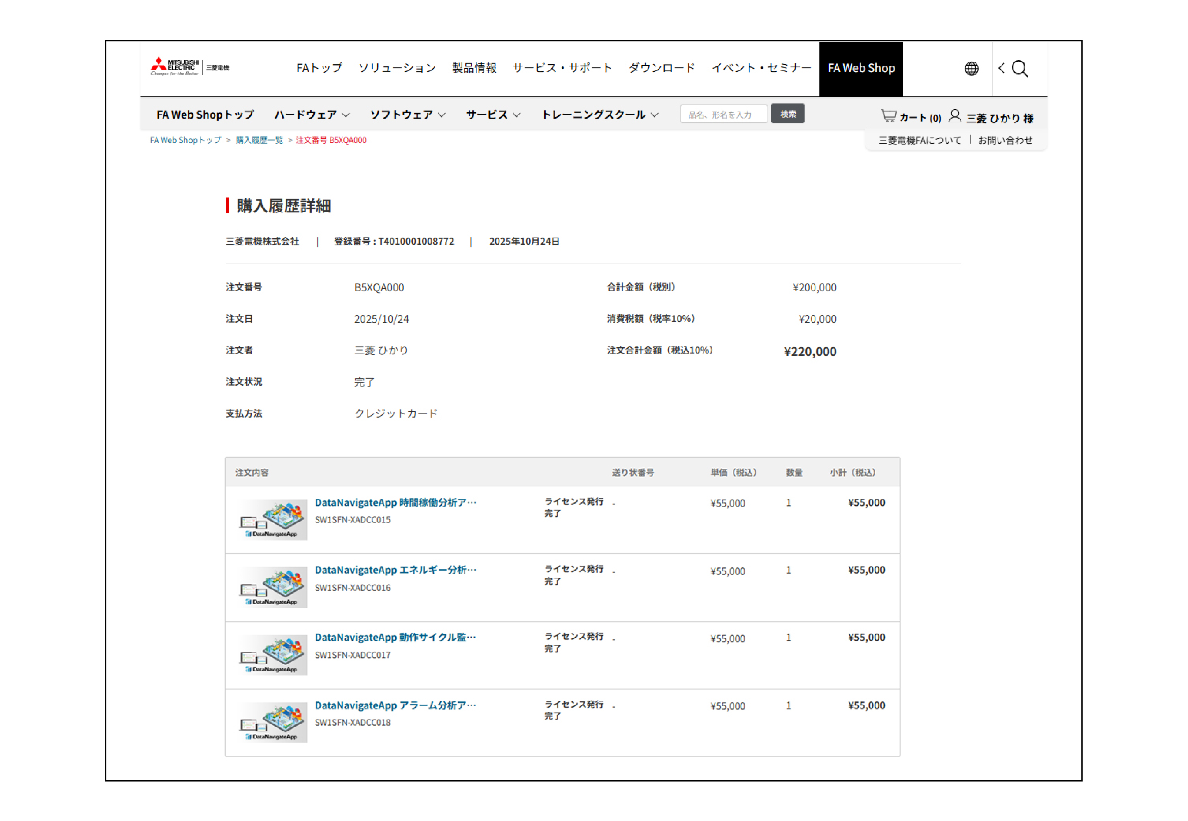The image size is (1188, 821).
Task: Expand the トレーニングスクール dropdown menu
Action: pos(600,115)
